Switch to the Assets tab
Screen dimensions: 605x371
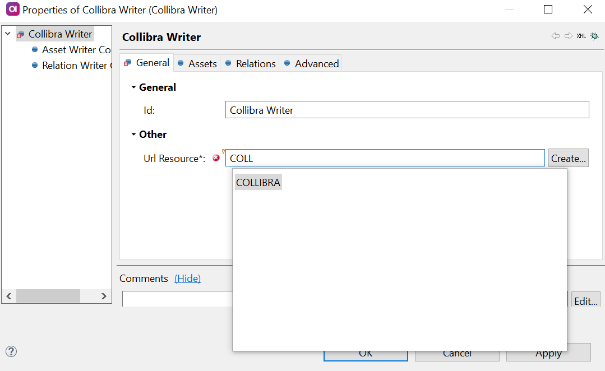click(x=197, y=64)
